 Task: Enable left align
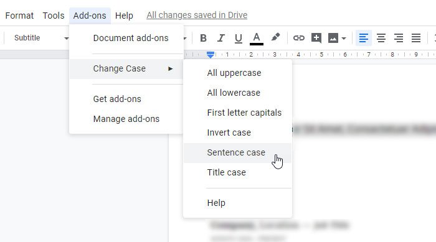coord(363,38)
